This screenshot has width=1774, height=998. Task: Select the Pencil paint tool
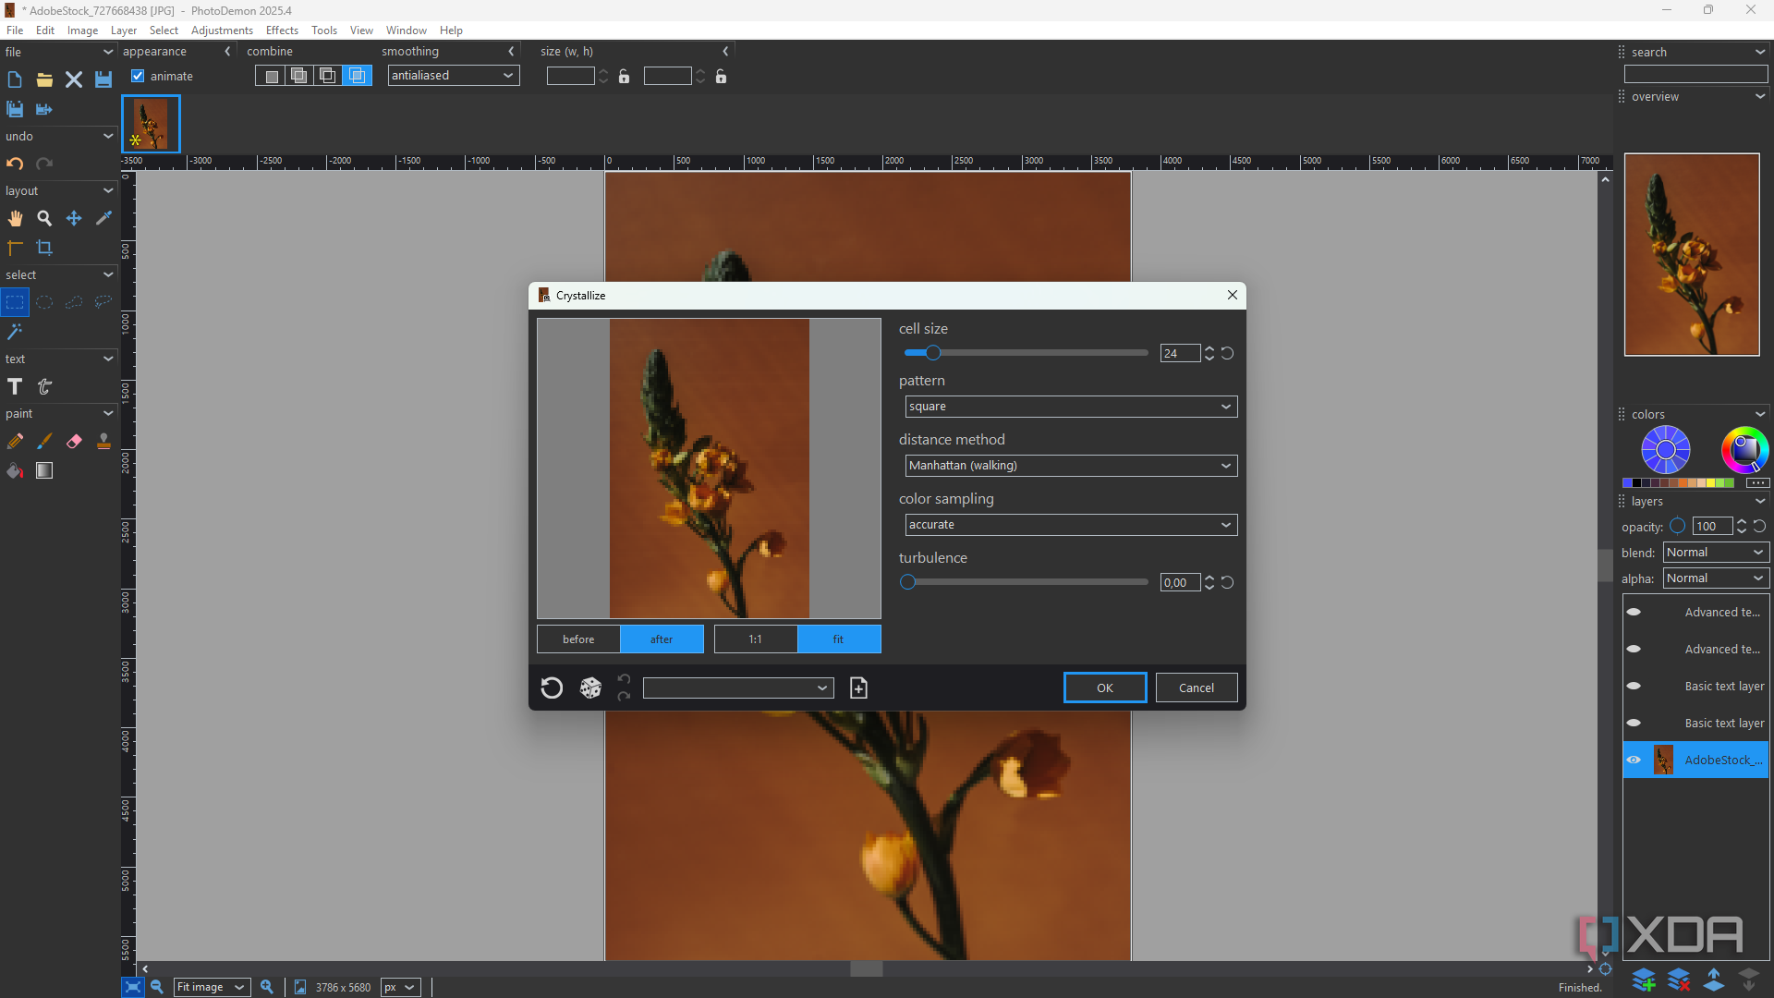(x=15, y=442)
